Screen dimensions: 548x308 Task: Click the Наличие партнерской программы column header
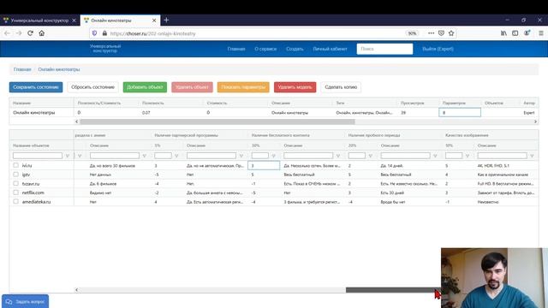(x=186, y=135)
